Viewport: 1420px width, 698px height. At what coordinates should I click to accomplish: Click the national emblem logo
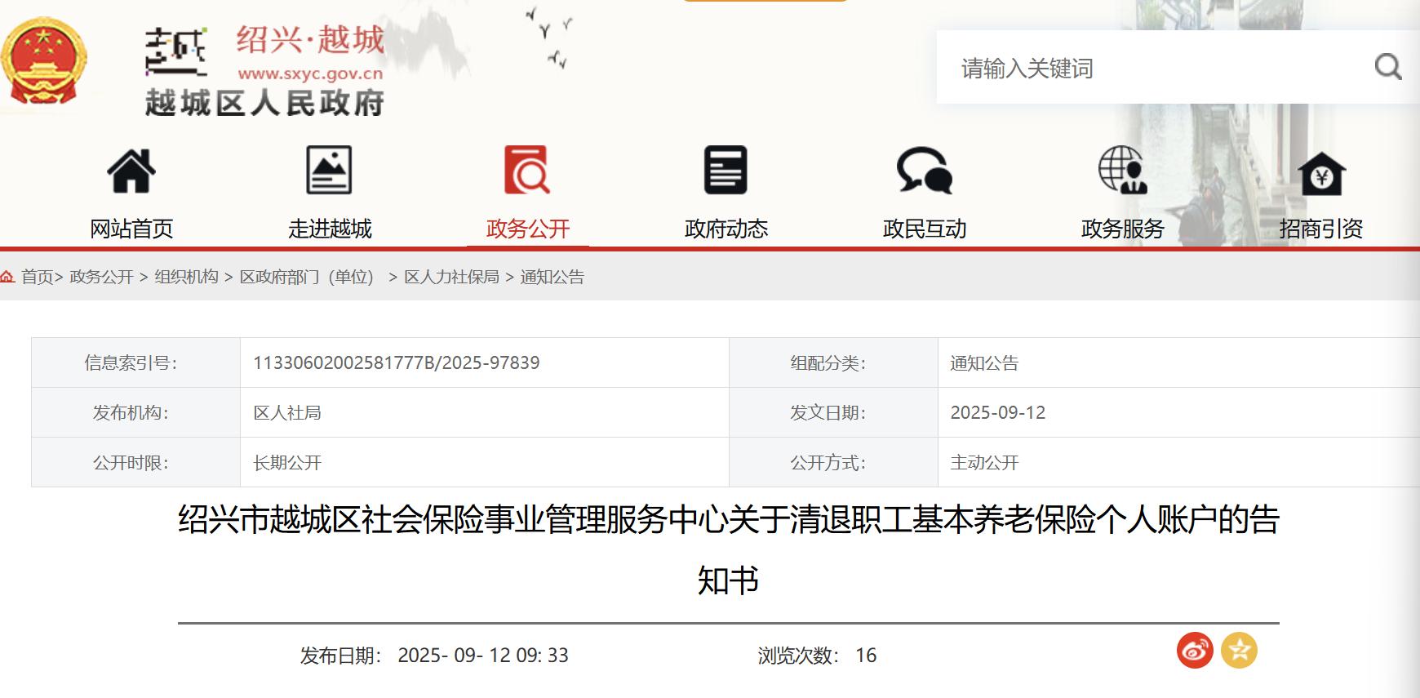coord(42,62)
